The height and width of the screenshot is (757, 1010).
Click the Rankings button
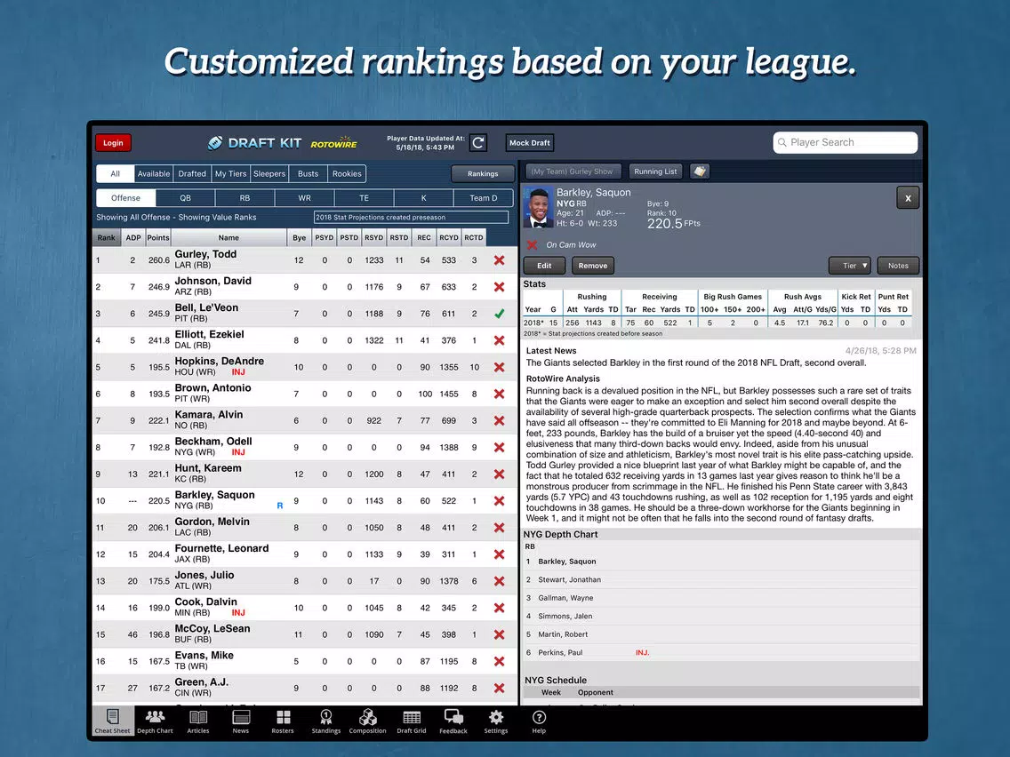483,174
